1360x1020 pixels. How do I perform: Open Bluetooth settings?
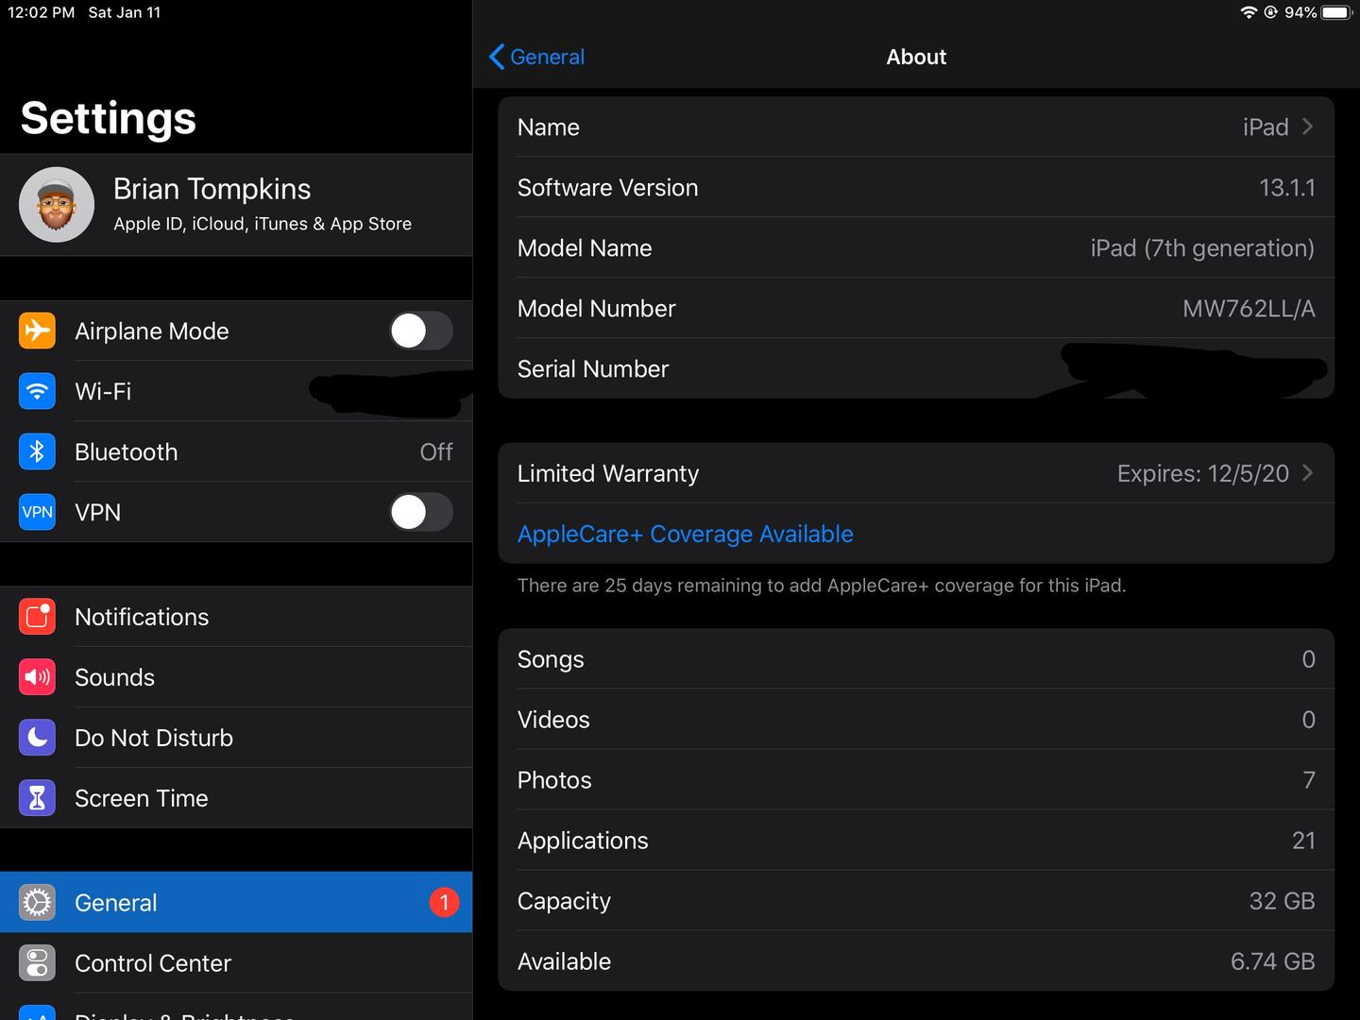tap(236, 451)
